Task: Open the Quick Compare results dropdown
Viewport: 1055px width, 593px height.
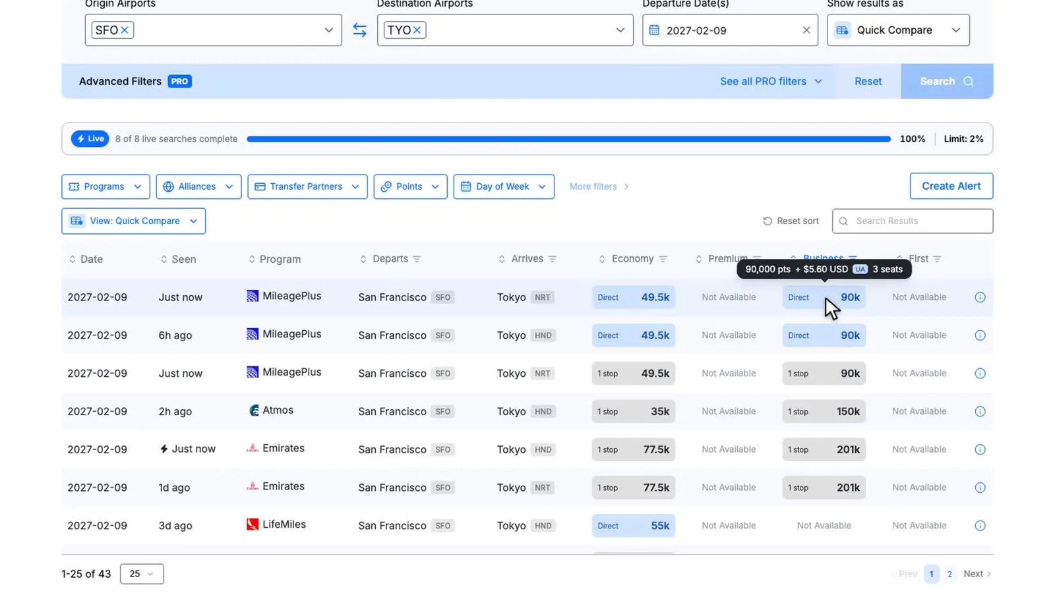Action: (898, 30)
